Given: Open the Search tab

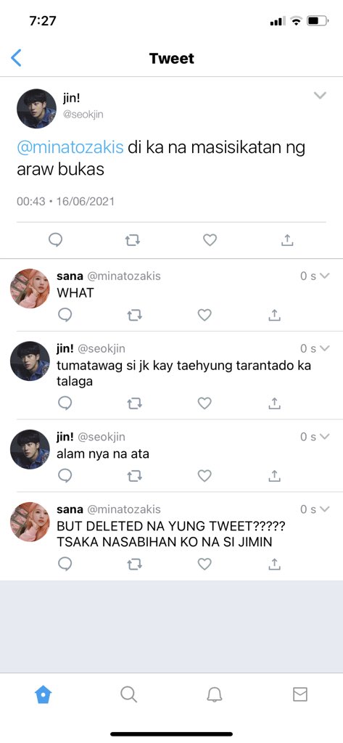Looking at the screenshot, I should click(x=128, y=694).
